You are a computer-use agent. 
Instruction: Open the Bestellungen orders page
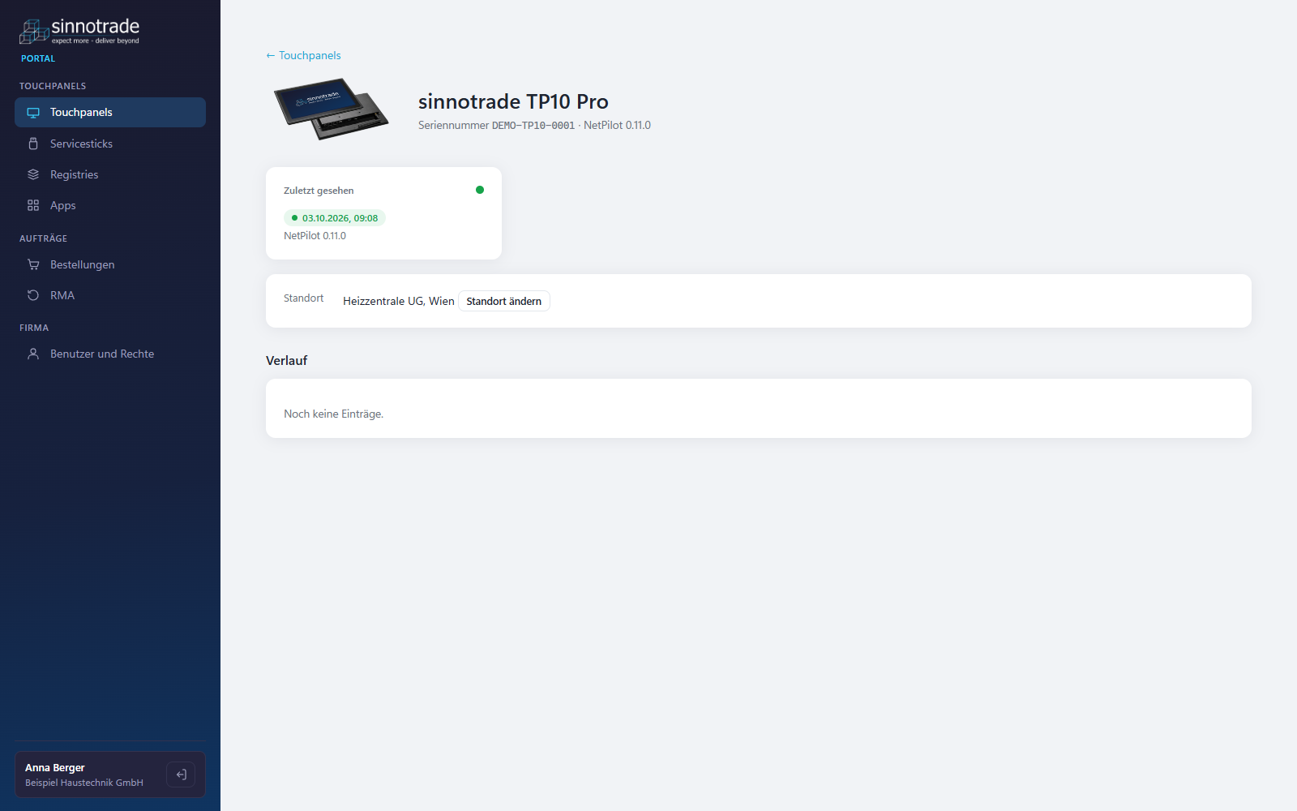coord(110,264)
